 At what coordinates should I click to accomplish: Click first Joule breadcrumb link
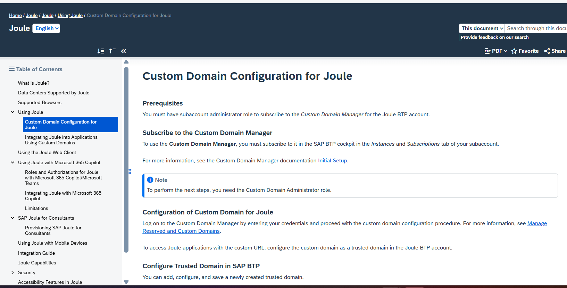pyautogui.click(x=32, y=15)
